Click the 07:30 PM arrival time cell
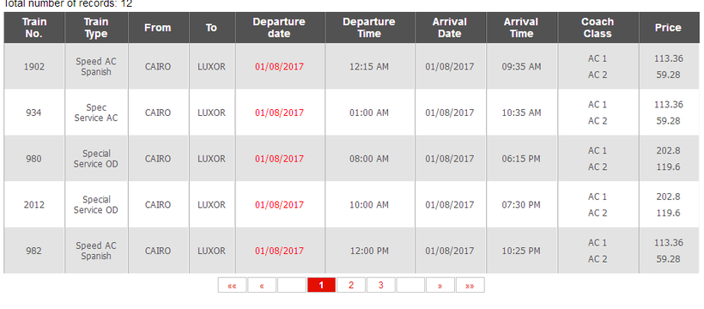 pyautogui.click(x=522, y=205)
